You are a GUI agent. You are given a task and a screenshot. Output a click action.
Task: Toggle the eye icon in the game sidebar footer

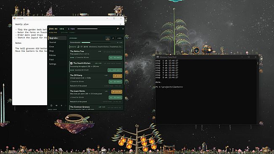click(x=56, y=106)
